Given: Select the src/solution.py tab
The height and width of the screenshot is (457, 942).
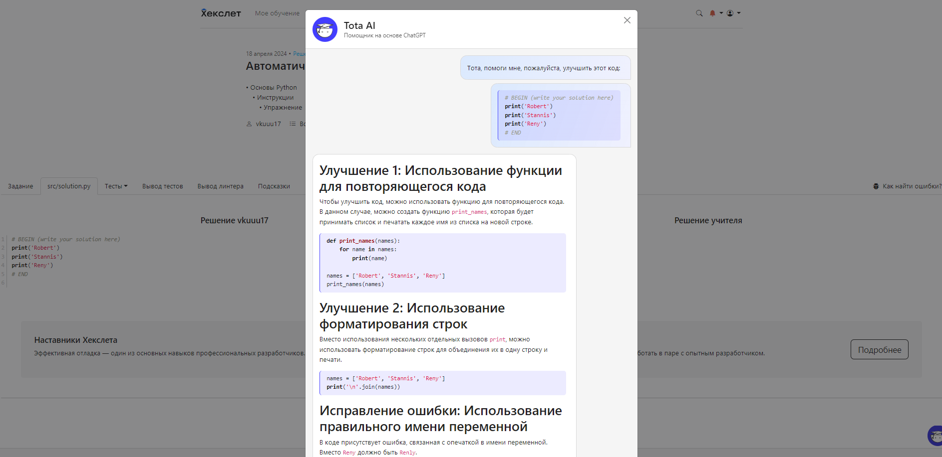Looking at the screenshot, I should pyautogui.click(x=69, y=186).
